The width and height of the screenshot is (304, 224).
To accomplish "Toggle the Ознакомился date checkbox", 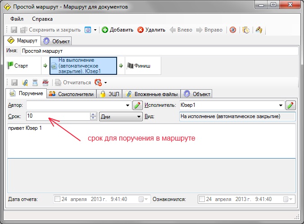I will 202,199.
